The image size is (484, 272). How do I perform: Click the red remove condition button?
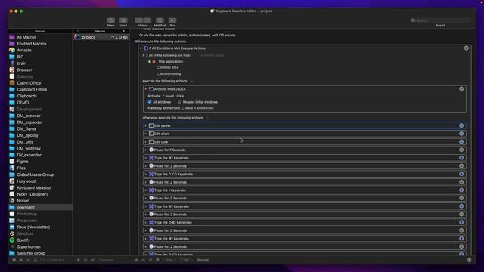click(x=154, y=62)
